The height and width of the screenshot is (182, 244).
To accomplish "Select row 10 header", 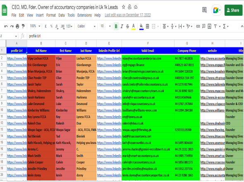I will [2, 110].
